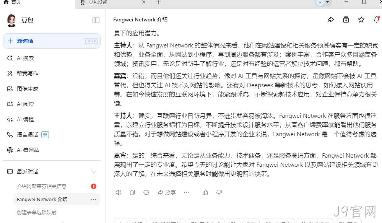Screen dimensions: 382x223
Task: Click the 分享 share button below reply
Action: coord(167,192)
